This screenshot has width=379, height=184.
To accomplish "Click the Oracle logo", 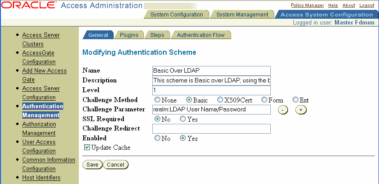I will [x=29, y=5].
